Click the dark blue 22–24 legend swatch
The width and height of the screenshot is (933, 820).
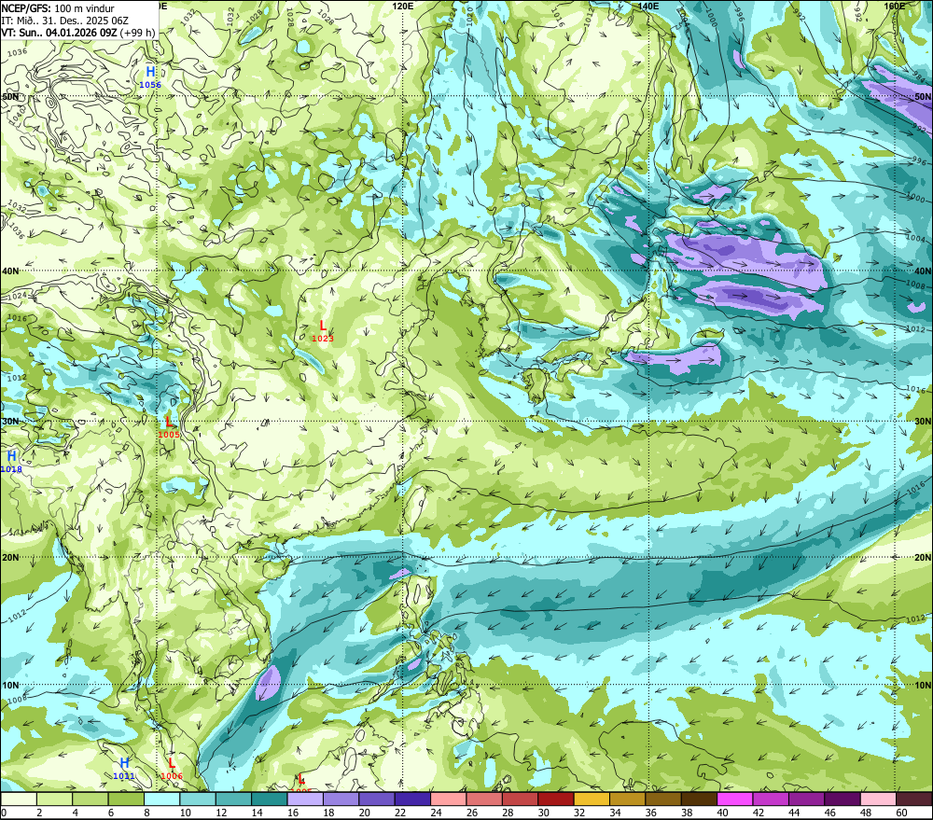[412, 799]
